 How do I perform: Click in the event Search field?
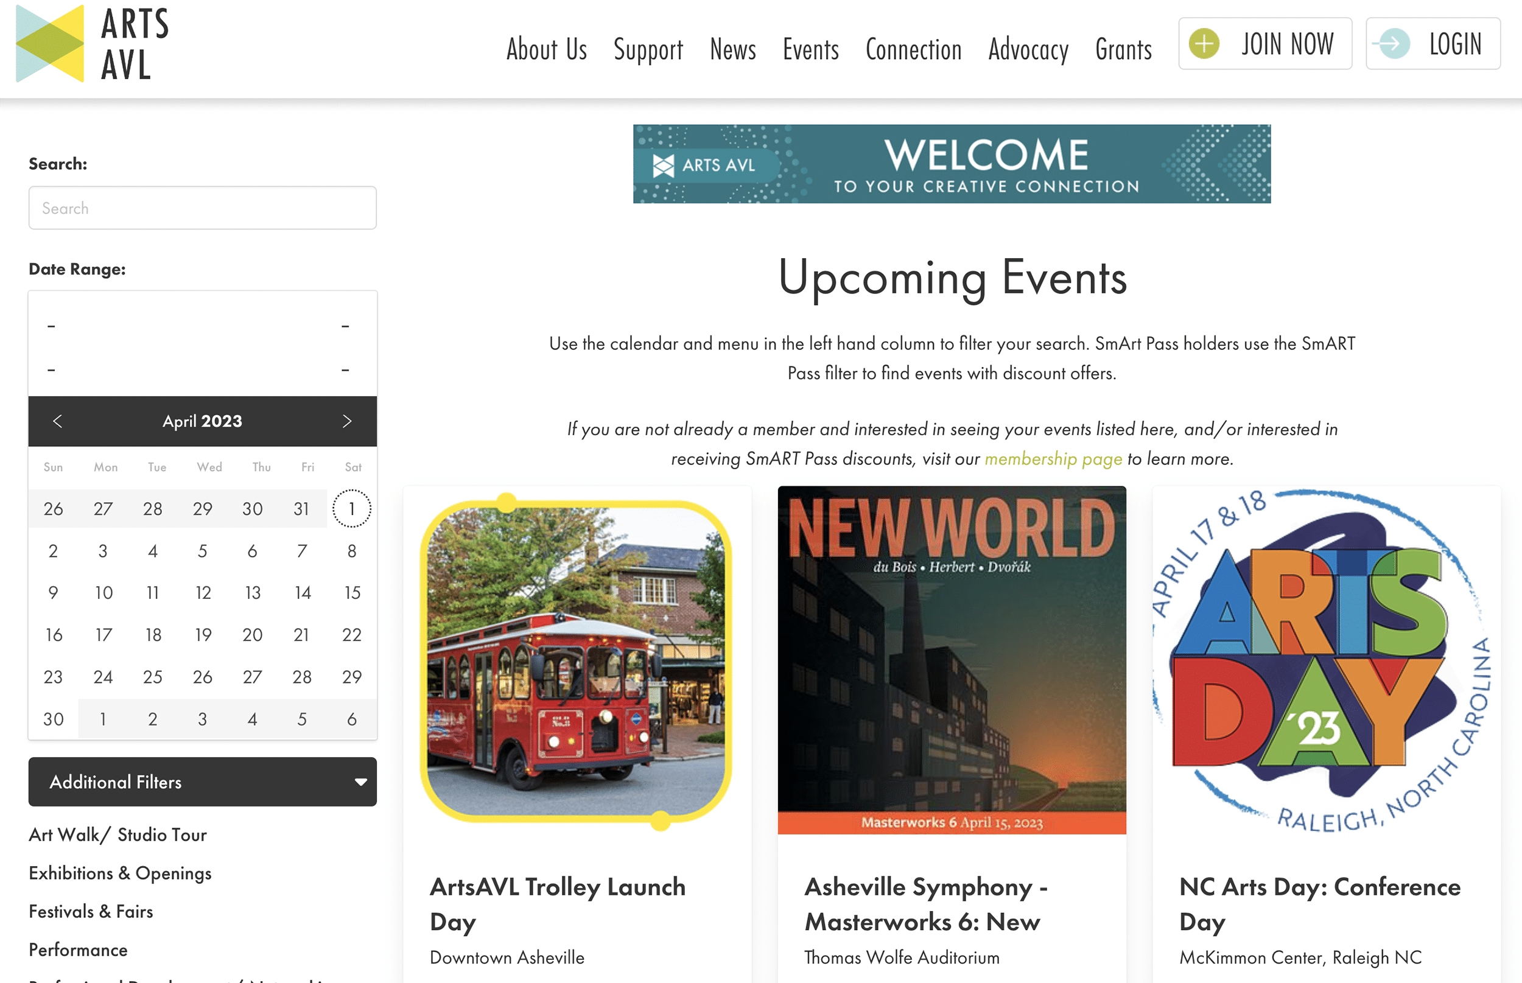pos(202,208)
